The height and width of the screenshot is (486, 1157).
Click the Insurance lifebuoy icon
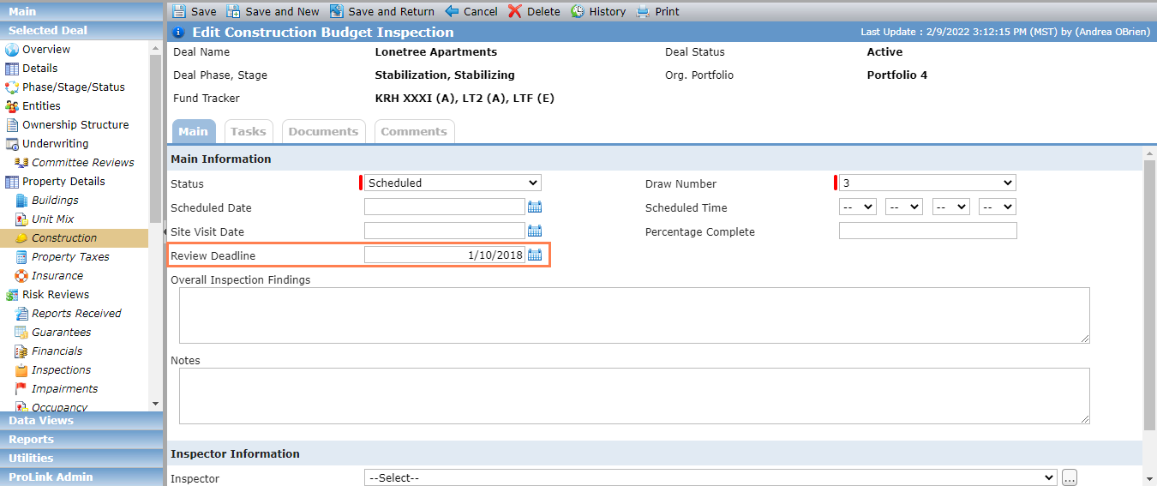point(22,276)
